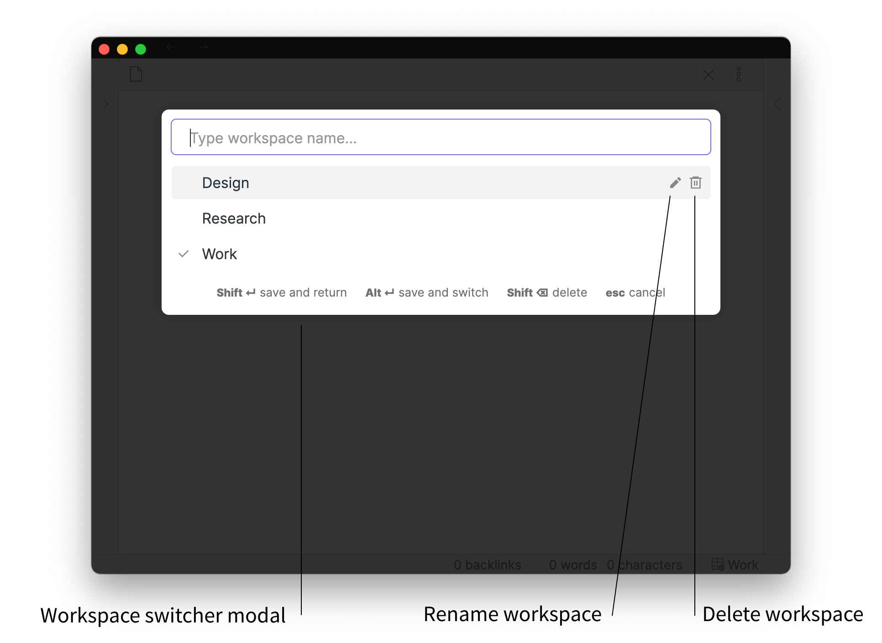Click the 0 backlinks status item
The width and height of the screenshot is (882, 643).
tap(487, 565)
